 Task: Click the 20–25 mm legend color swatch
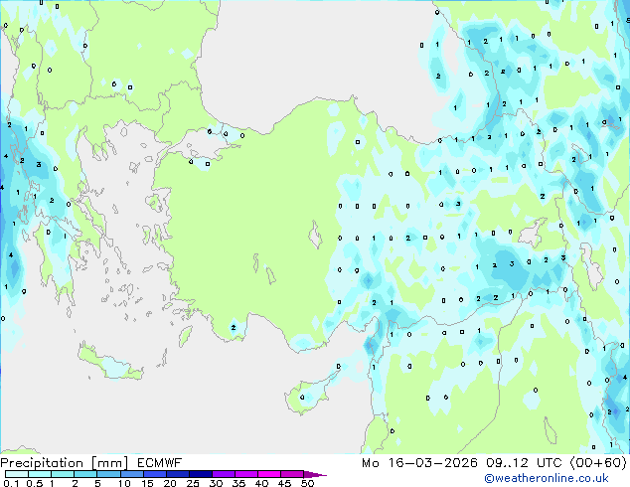[177, 474]
